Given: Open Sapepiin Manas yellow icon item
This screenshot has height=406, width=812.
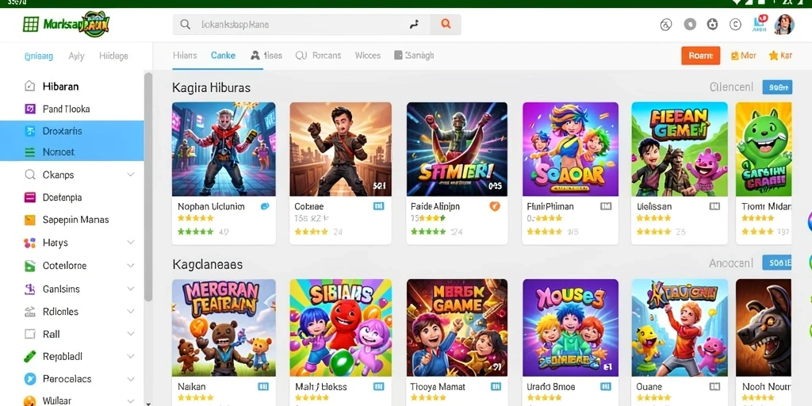Looking at the screenshot, I should [30, 220].
